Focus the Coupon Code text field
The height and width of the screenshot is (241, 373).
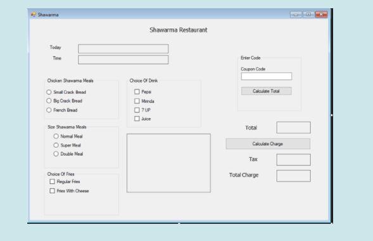tap(266, 76)
